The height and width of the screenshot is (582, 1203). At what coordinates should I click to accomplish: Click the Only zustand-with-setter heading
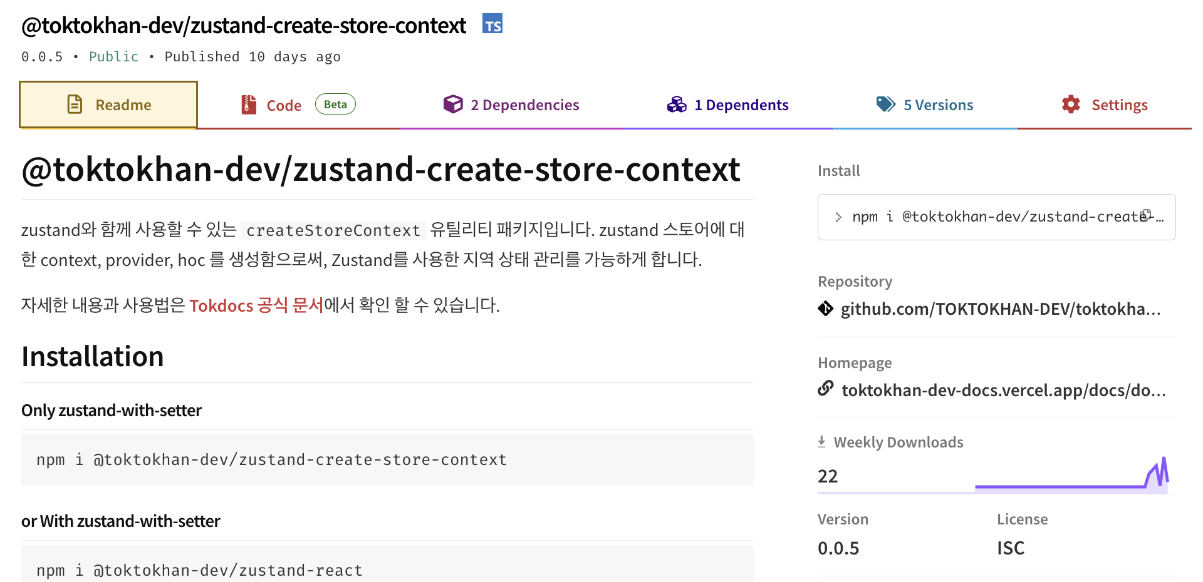[x=112, y=410]
